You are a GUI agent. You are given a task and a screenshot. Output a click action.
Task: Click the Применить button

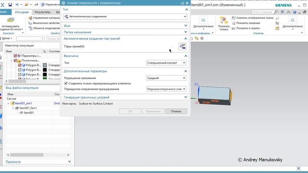153,111
